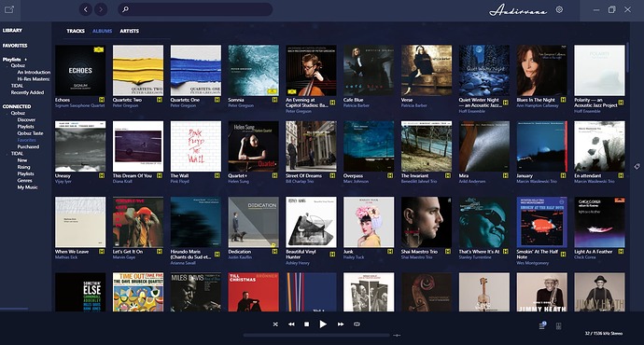Click hi-res badge on Light As A Feather
The height and width of the screenshot is (345, 644).
(621, 252)
